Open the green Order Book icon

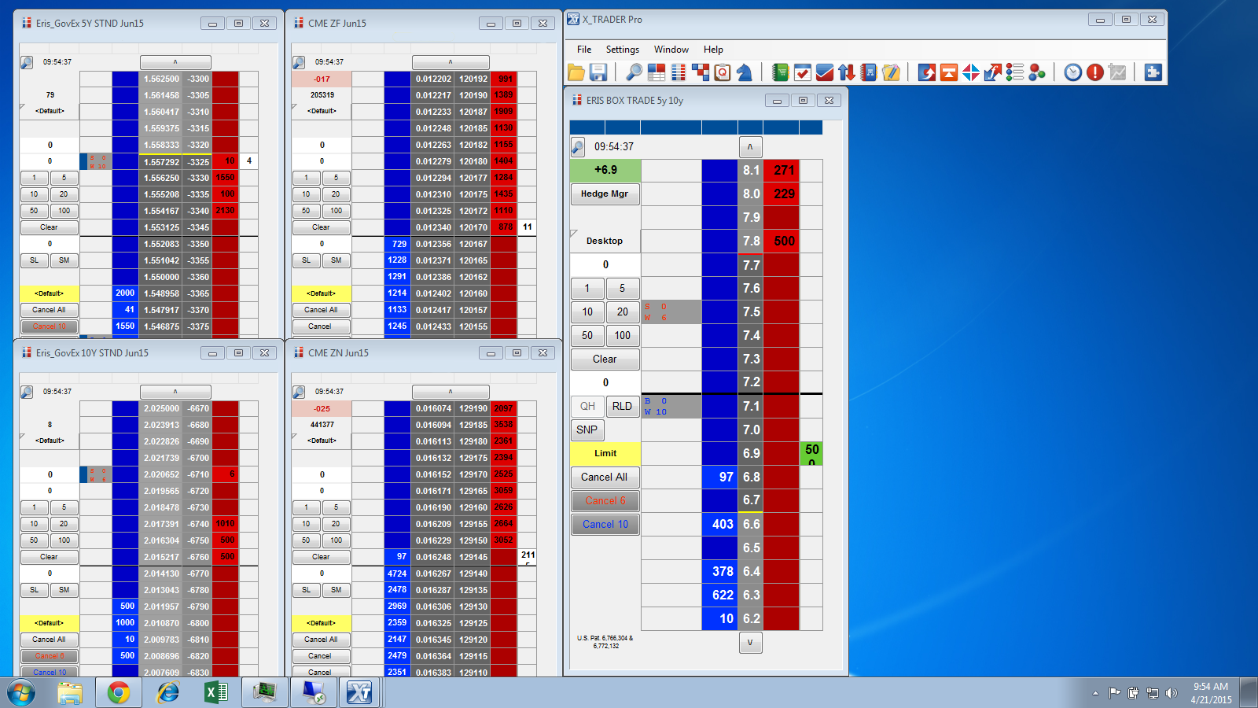click(x=780, y=72)
